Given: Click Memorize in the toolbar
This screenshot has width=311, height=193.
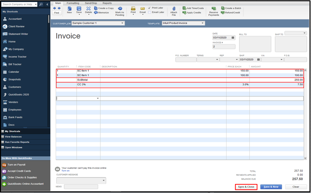Looking at the screenshot, I should (101, 12).
